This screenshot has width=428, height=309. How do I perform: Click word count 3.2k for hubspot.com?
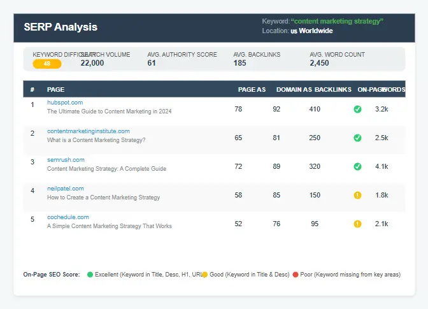pos(382,109)
